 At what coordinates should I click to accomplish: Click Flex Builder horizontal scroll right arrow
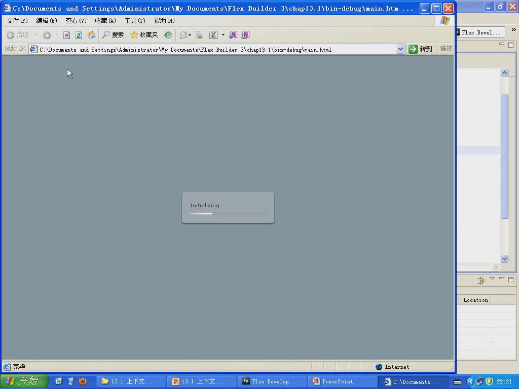tap(496, 267)
